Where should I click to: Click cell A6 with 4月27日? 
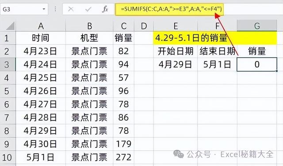pos(41,104)
